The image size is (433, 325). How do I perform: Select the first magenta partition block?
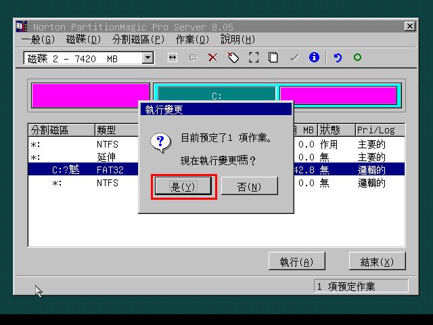click(91, 95)
